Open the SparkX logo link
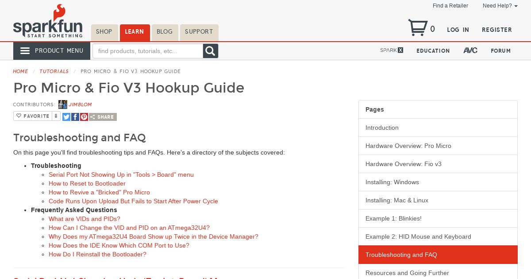 coord(392,50)
